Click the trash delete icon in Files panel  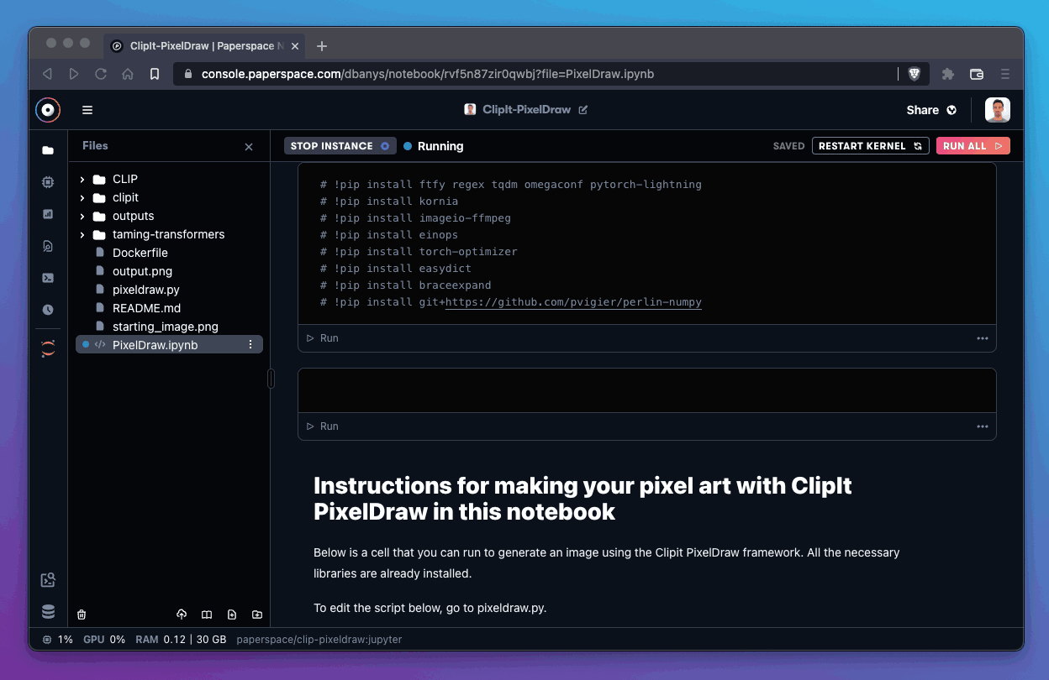(x=82, y=615)
